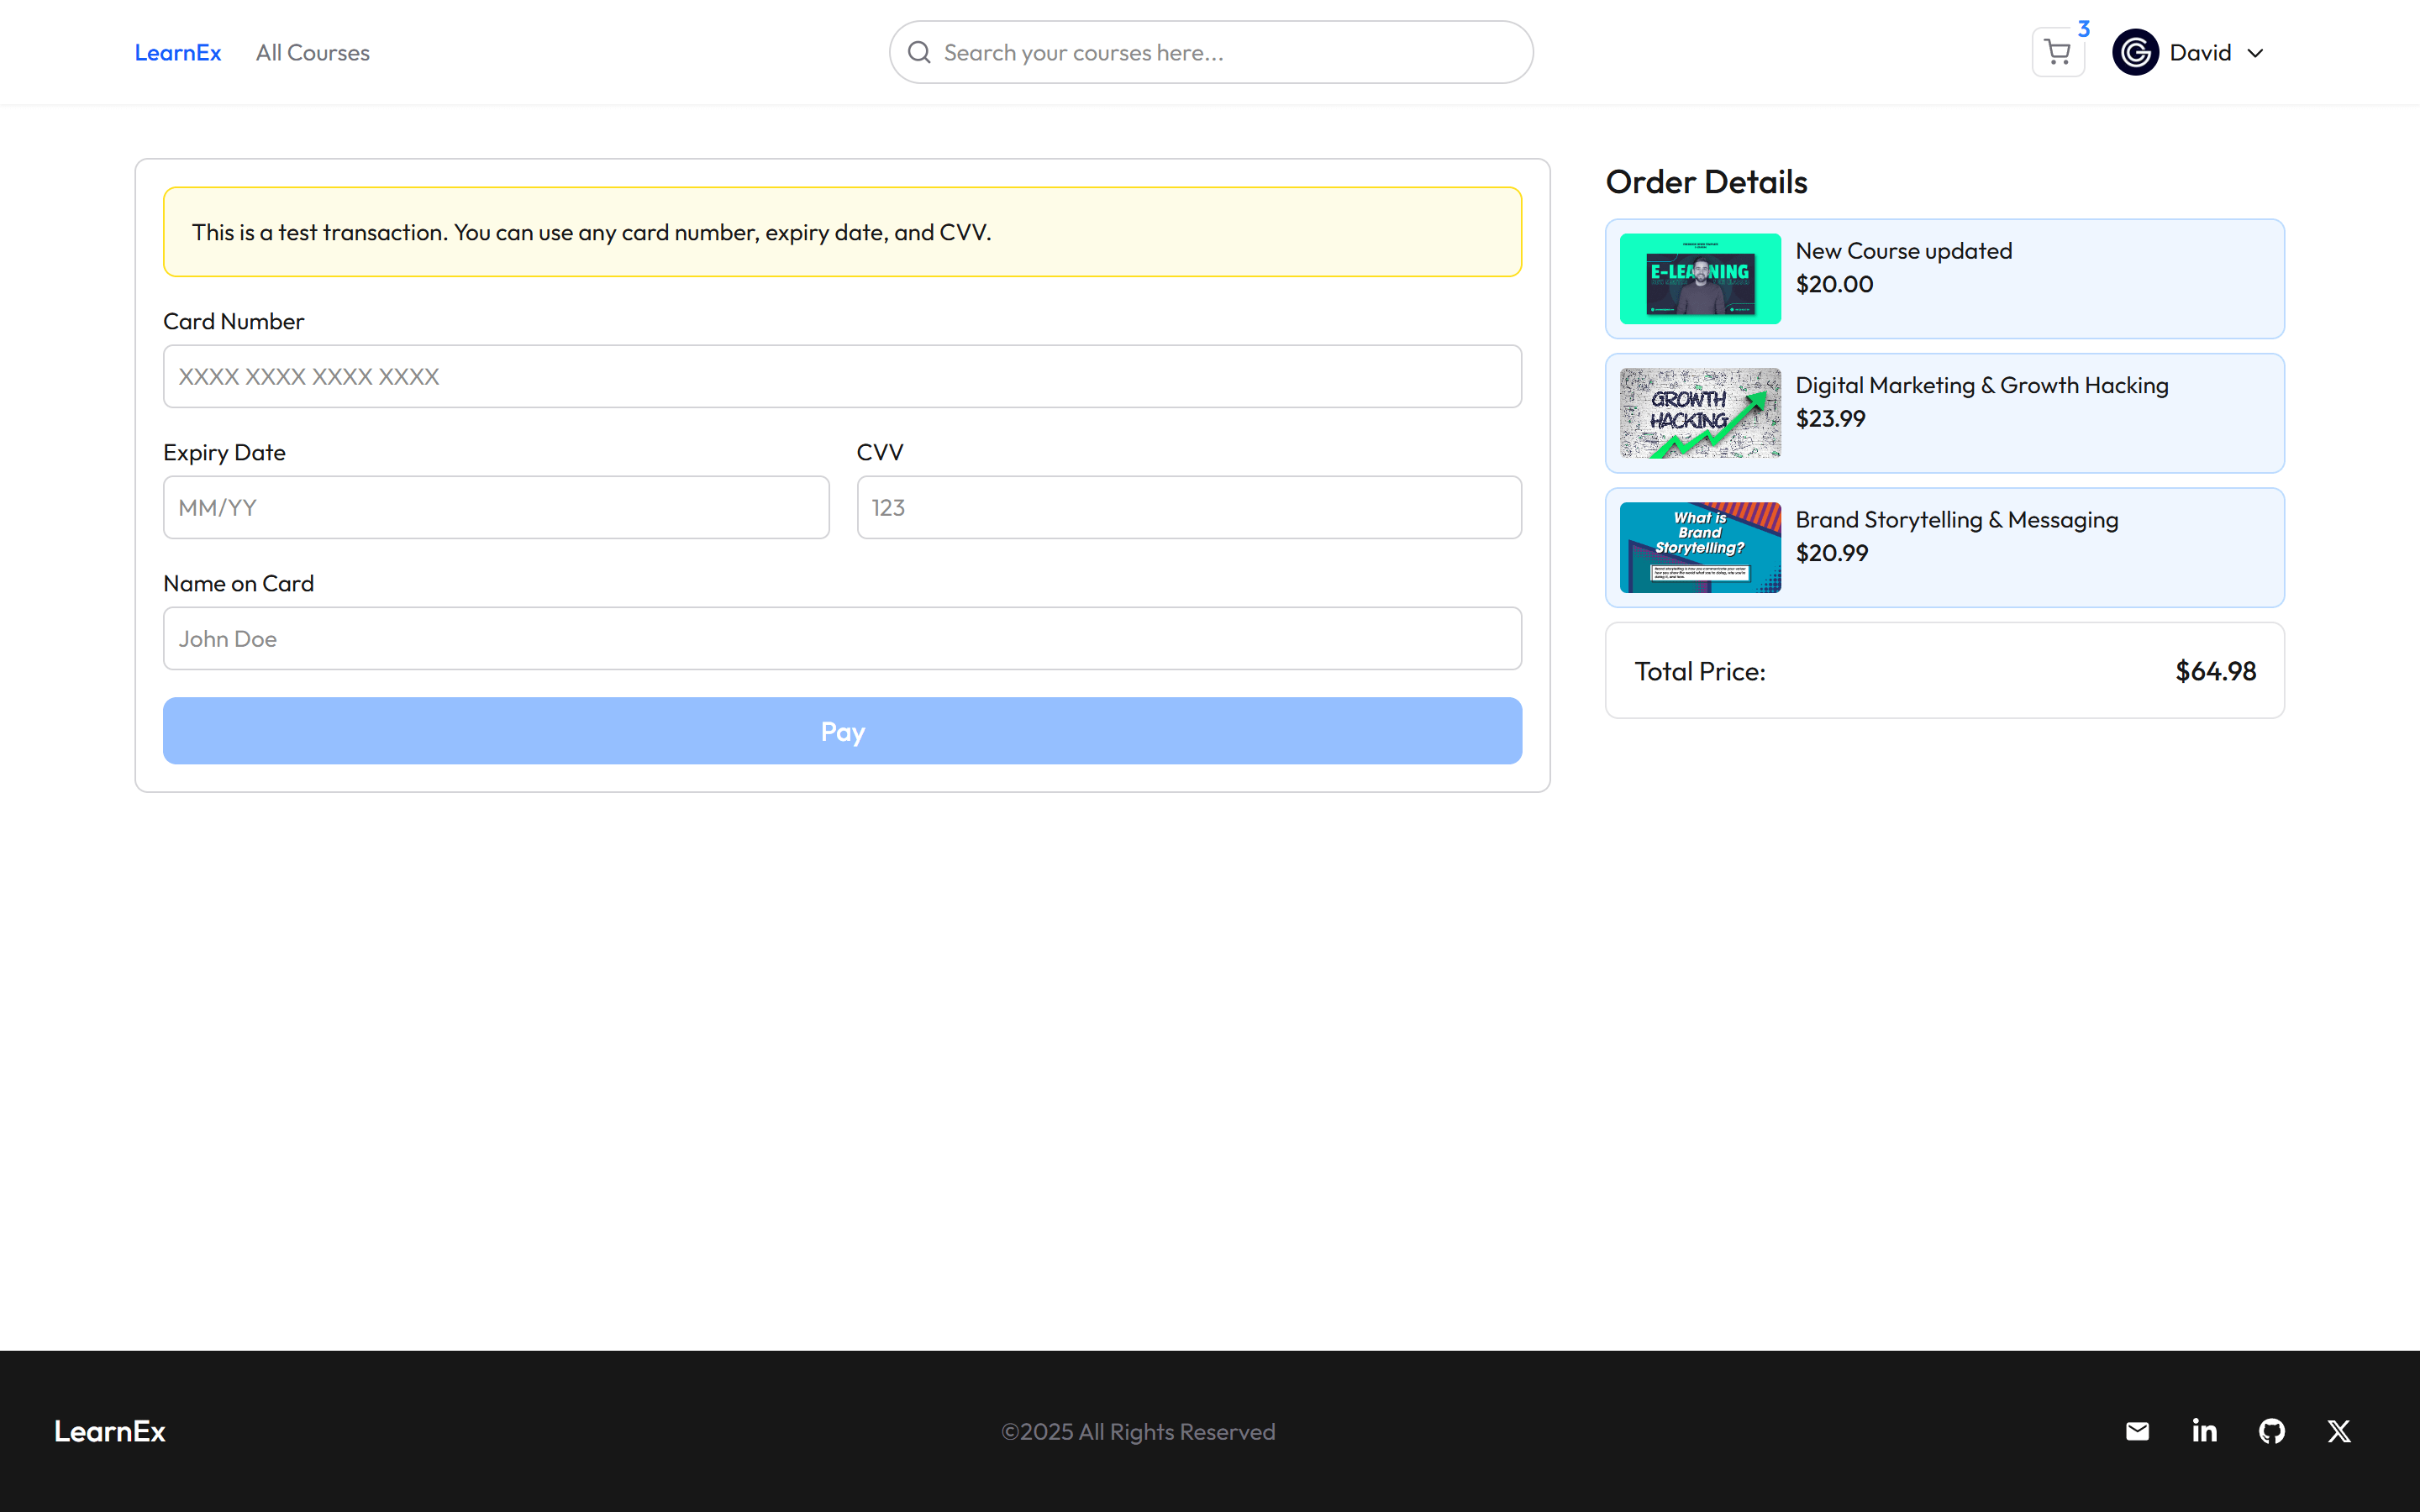2420x1512 pixels.
Task: Click the LearnEx footer logo
Action: click(110, 1431)
